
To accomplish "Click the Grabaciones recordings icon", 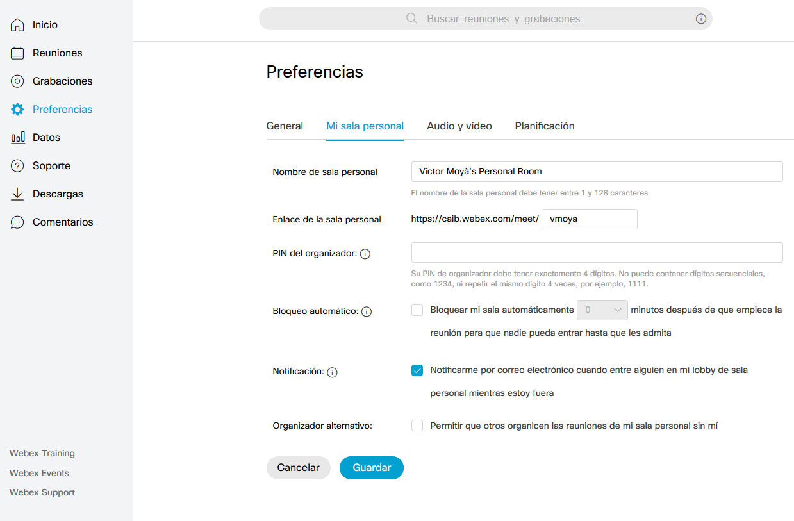I will click(x=17, y=81).
